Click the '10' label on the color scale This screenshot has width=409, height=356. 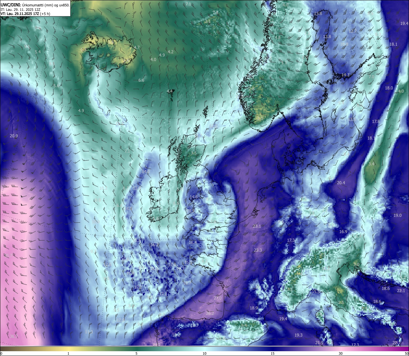click(204, 353)
